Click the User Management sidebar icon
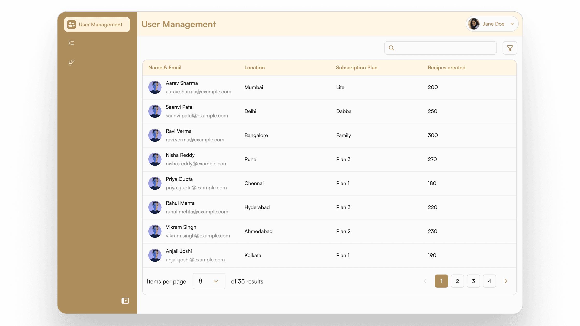The width and height of the screenshot is (580, 326). 71,25
